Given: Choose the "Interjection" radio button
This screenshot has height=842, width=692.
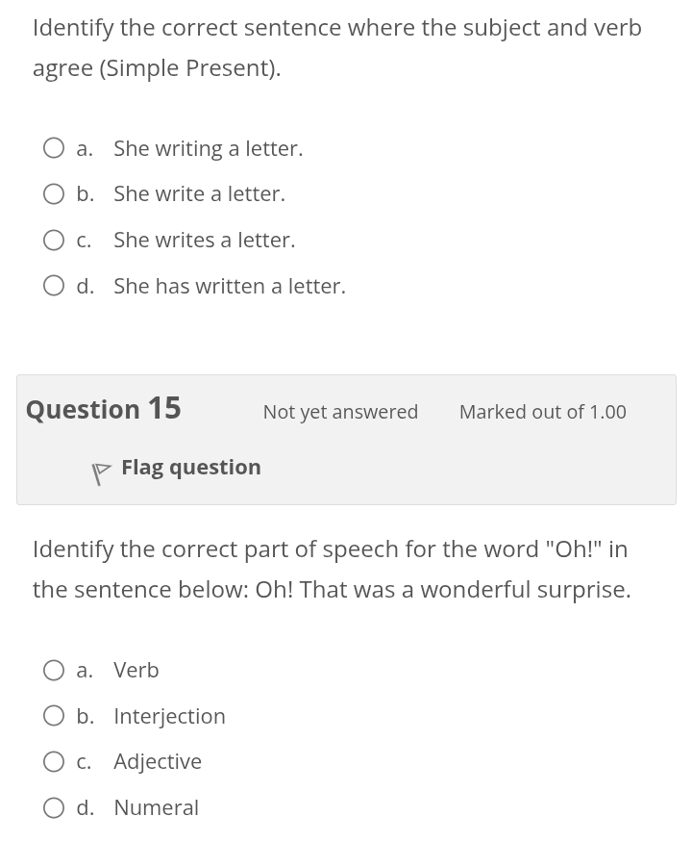Looking at the screenshot, I should pos(54,715).
